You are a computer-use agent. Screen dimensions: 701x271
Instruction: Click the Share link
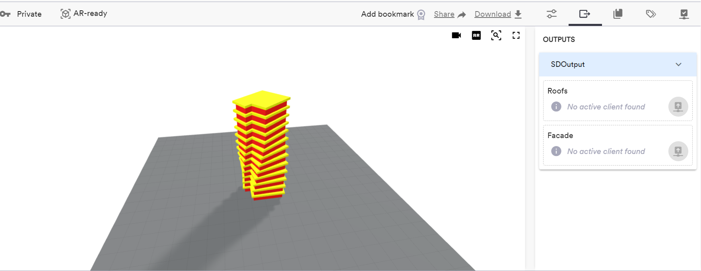(444, 14)
